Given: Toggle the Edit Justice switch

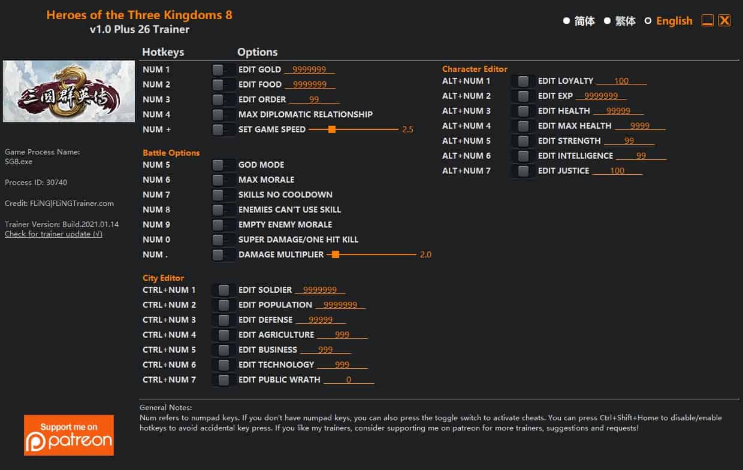Looking at the screenshot, I should 523,171.
